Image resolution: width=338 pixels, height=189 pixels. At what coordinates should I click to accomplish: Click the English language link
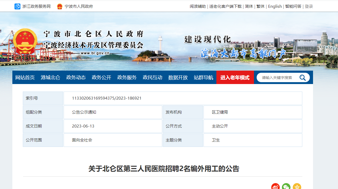275,6
